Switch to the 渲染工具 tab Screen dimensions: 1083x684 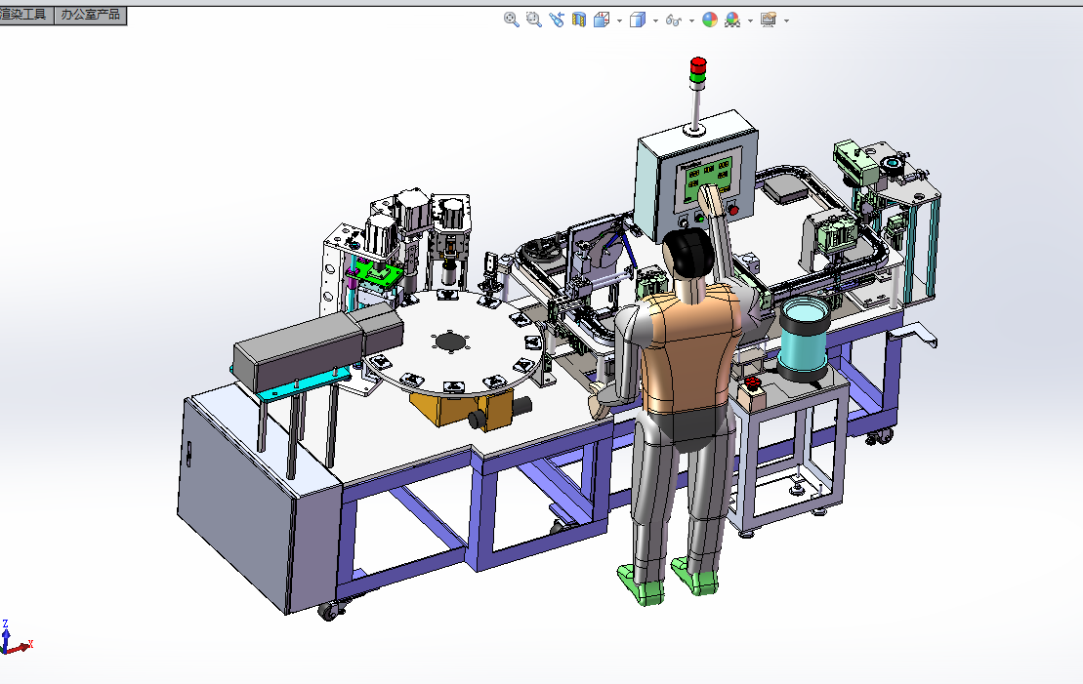[25, 15]
